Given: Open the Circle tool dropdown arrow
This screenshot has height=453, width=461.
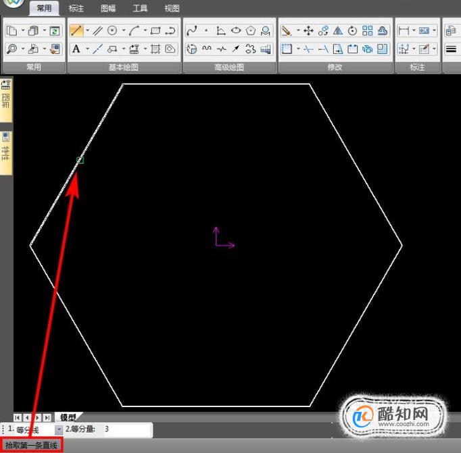Looking at the screenshot, I should coord(124,30).
